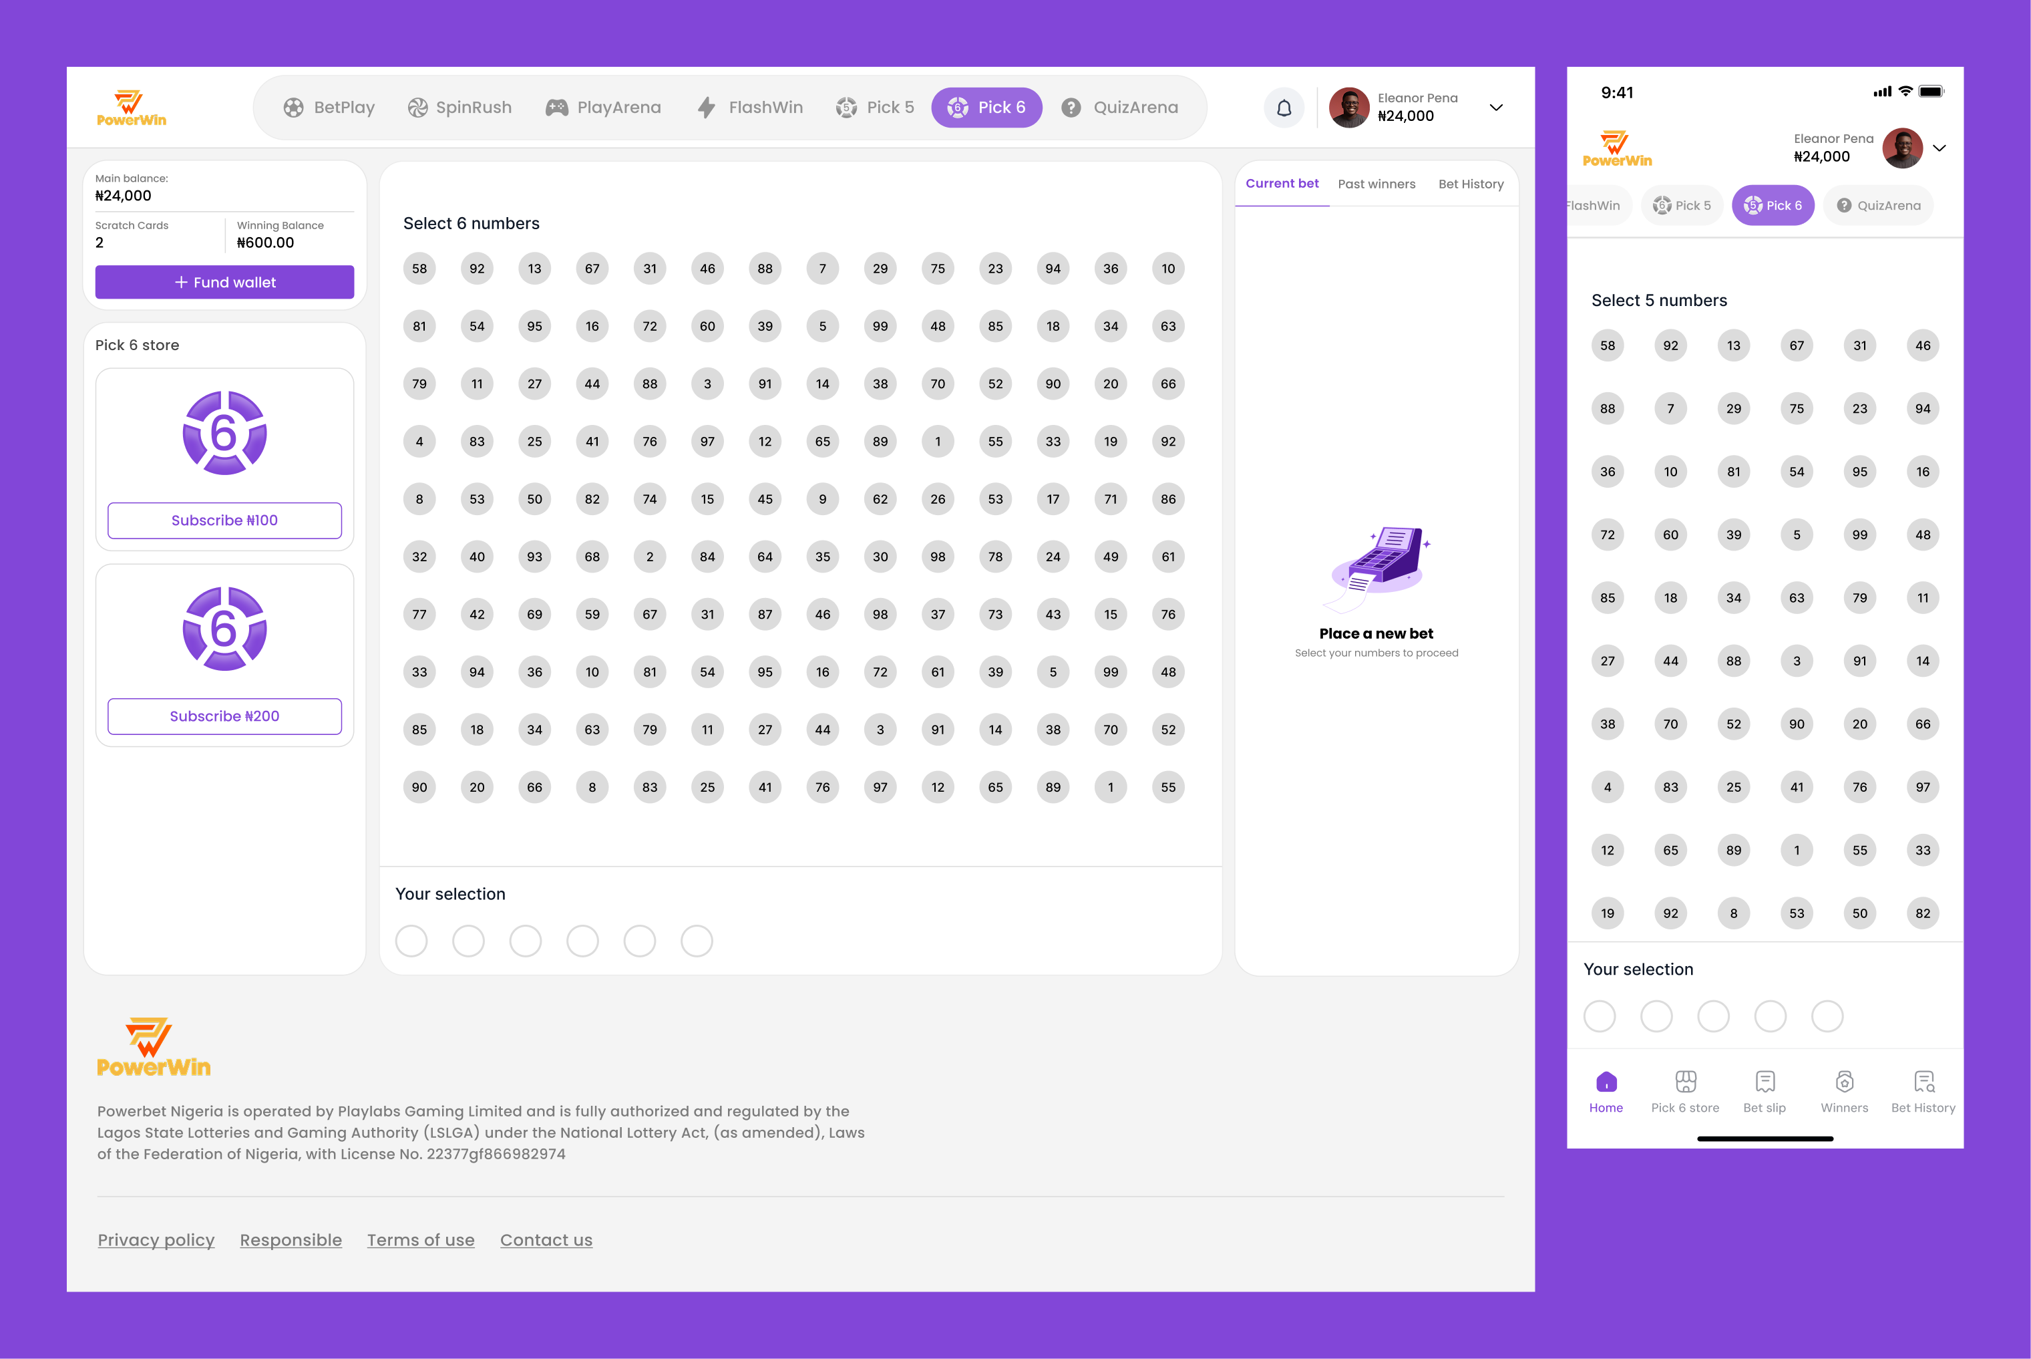2031x1359 pixels.
Task: Click the PowerWin logo in the footer
Action: tap(154, 1047)
